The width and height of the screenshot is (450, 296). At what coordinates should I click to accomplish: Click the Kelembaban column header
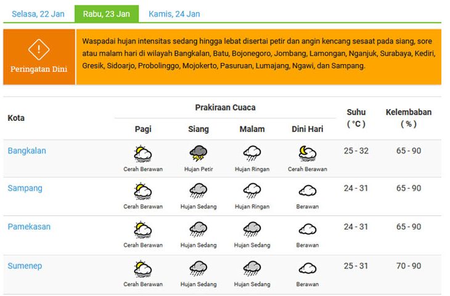click(408, 118)
